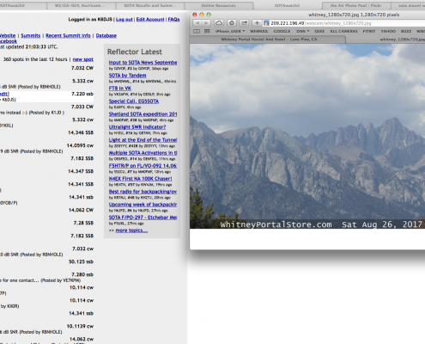
Task: Open the iCloud Tabs cloud icon
Action: 219,23
